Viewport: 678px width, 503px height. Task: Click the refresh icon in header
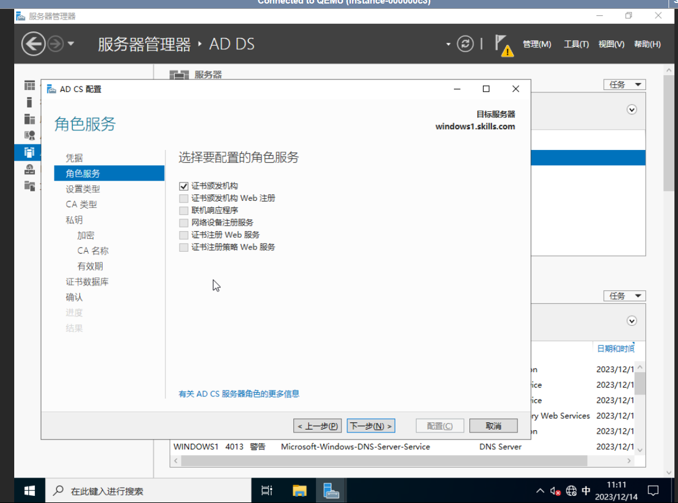465,44
